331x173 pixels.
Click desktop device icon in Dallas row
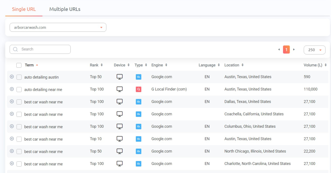(120, 102)
